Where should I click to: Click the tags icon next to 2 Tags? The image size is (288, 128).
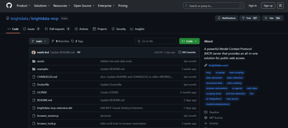(x=73, y=41)
